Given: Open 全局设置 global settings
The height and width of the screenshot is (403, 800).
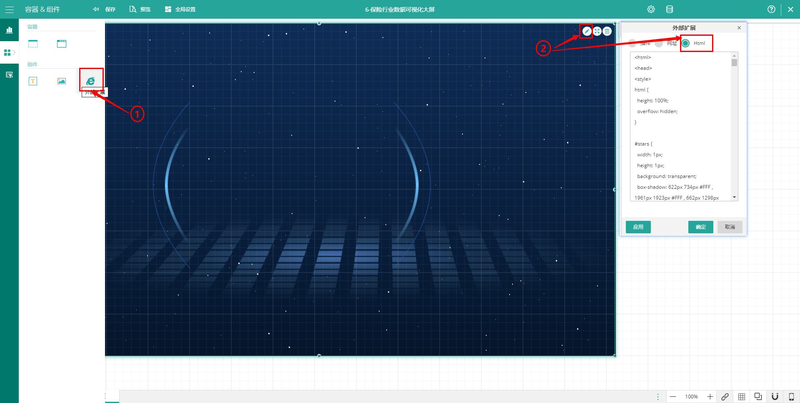Looking at the screenshot, I should [x=180, y=9].
